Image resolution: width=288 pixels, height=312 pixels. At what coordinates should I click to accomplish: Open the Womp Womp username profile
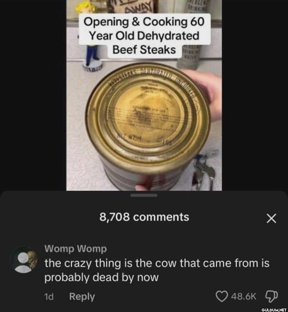tap(76, 249)
